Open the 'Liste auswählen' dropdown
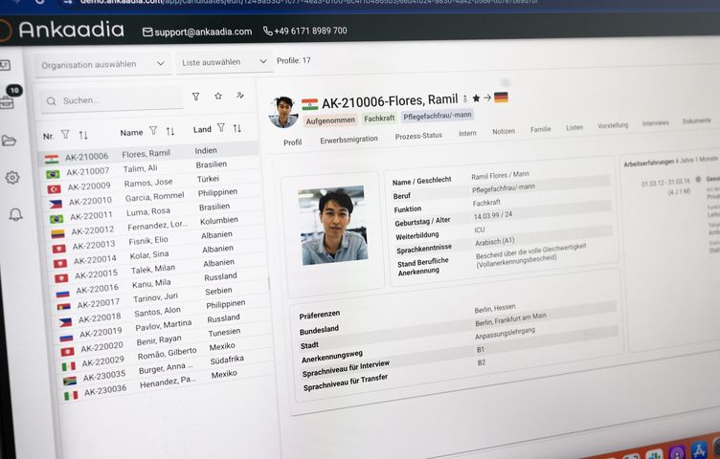This screenshot has height=459, width=720. tap(224, 62)
